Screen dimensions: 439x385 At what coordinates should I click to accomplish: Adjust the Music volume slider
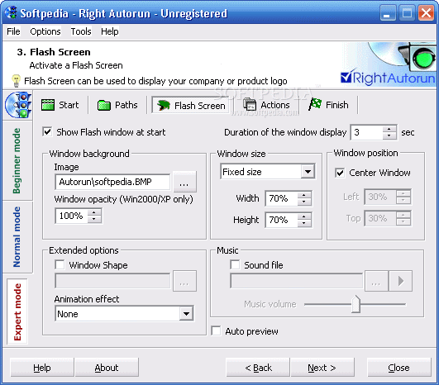click(355, 304)
